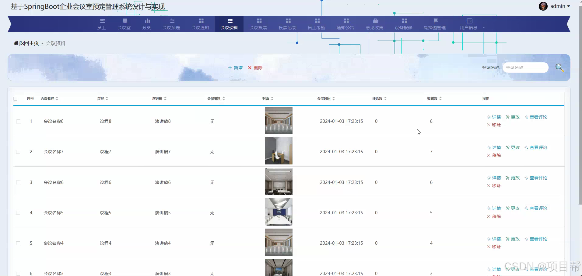Open the 轮播图管理 flag icon
This screenshot has height=276, width=582.
(436, 21)
